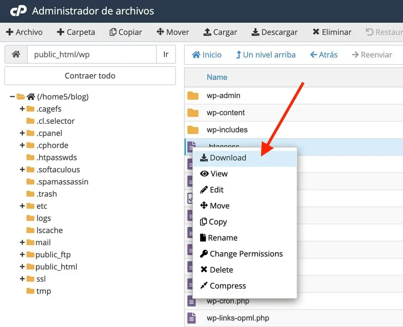
Task: Click Un nivel arriba link
Action: [x=266, y=54]
